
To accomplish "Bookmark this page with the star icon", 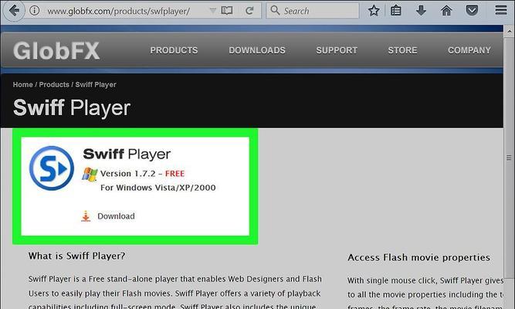I will [x=374, y=11].
